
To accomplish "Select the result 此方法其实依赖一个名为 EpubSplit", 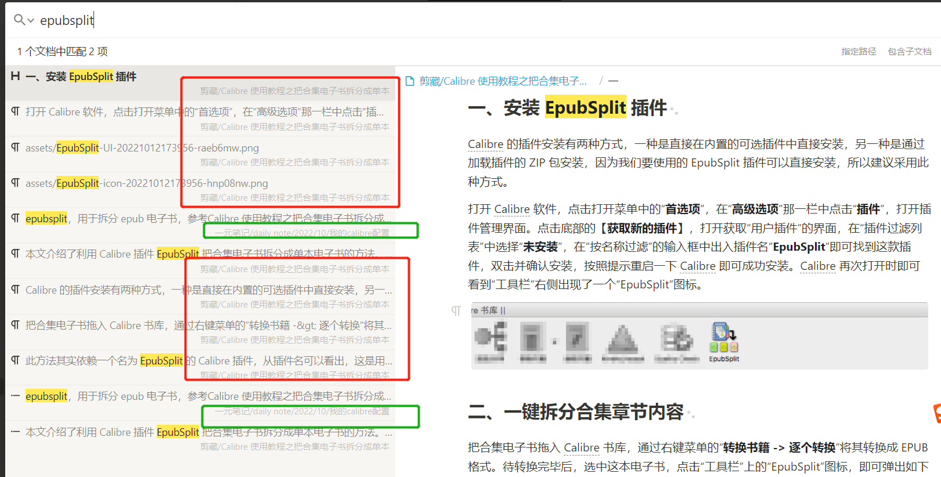I will (x=200, y=367).
